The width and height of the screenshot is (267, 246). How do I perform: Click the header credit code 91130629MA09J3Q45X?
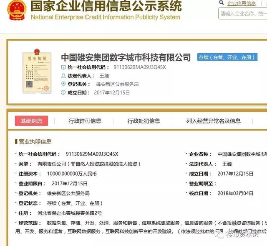coord(140,67)
